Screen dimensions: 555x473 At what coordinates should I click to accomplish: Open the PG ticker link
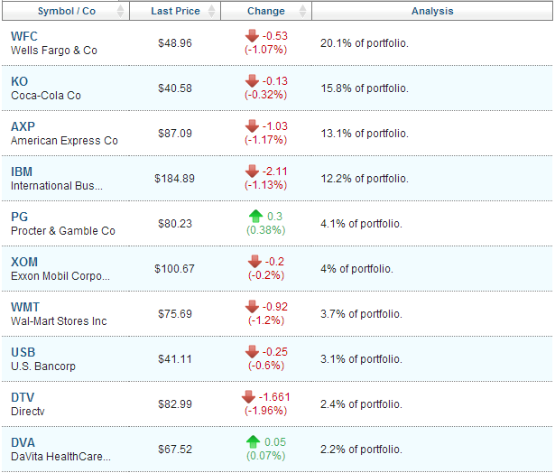[19, 217]
